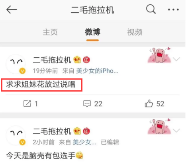Open the three-dot more options menu
The image size is (188, 162).
click(x=173, y=10)
